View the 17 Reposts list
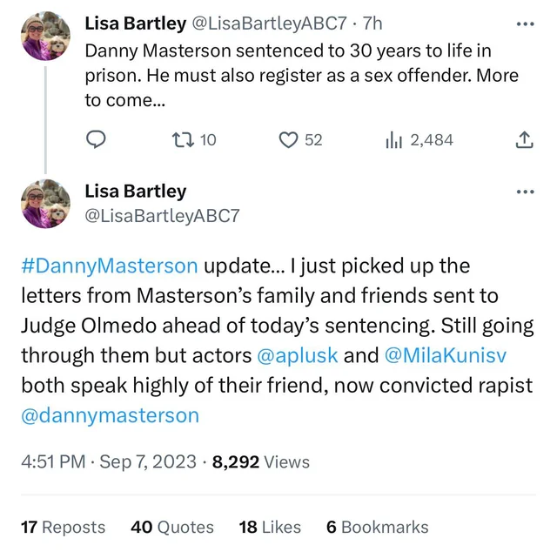The height and width of the screenshot is (552, 557). click(63, 527)
